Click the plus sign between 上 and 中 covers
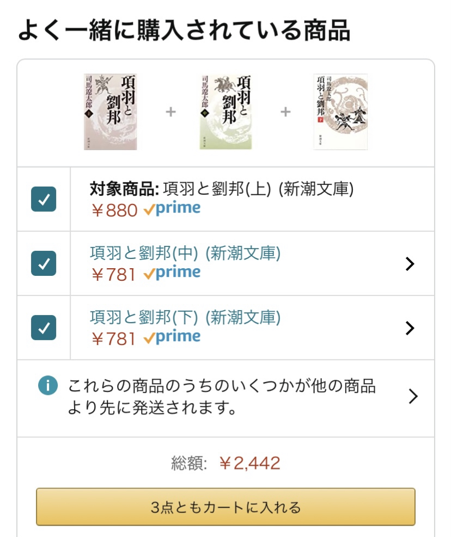Image resolution: width=451 pixels, height=537 pixels. coord(171,112)
